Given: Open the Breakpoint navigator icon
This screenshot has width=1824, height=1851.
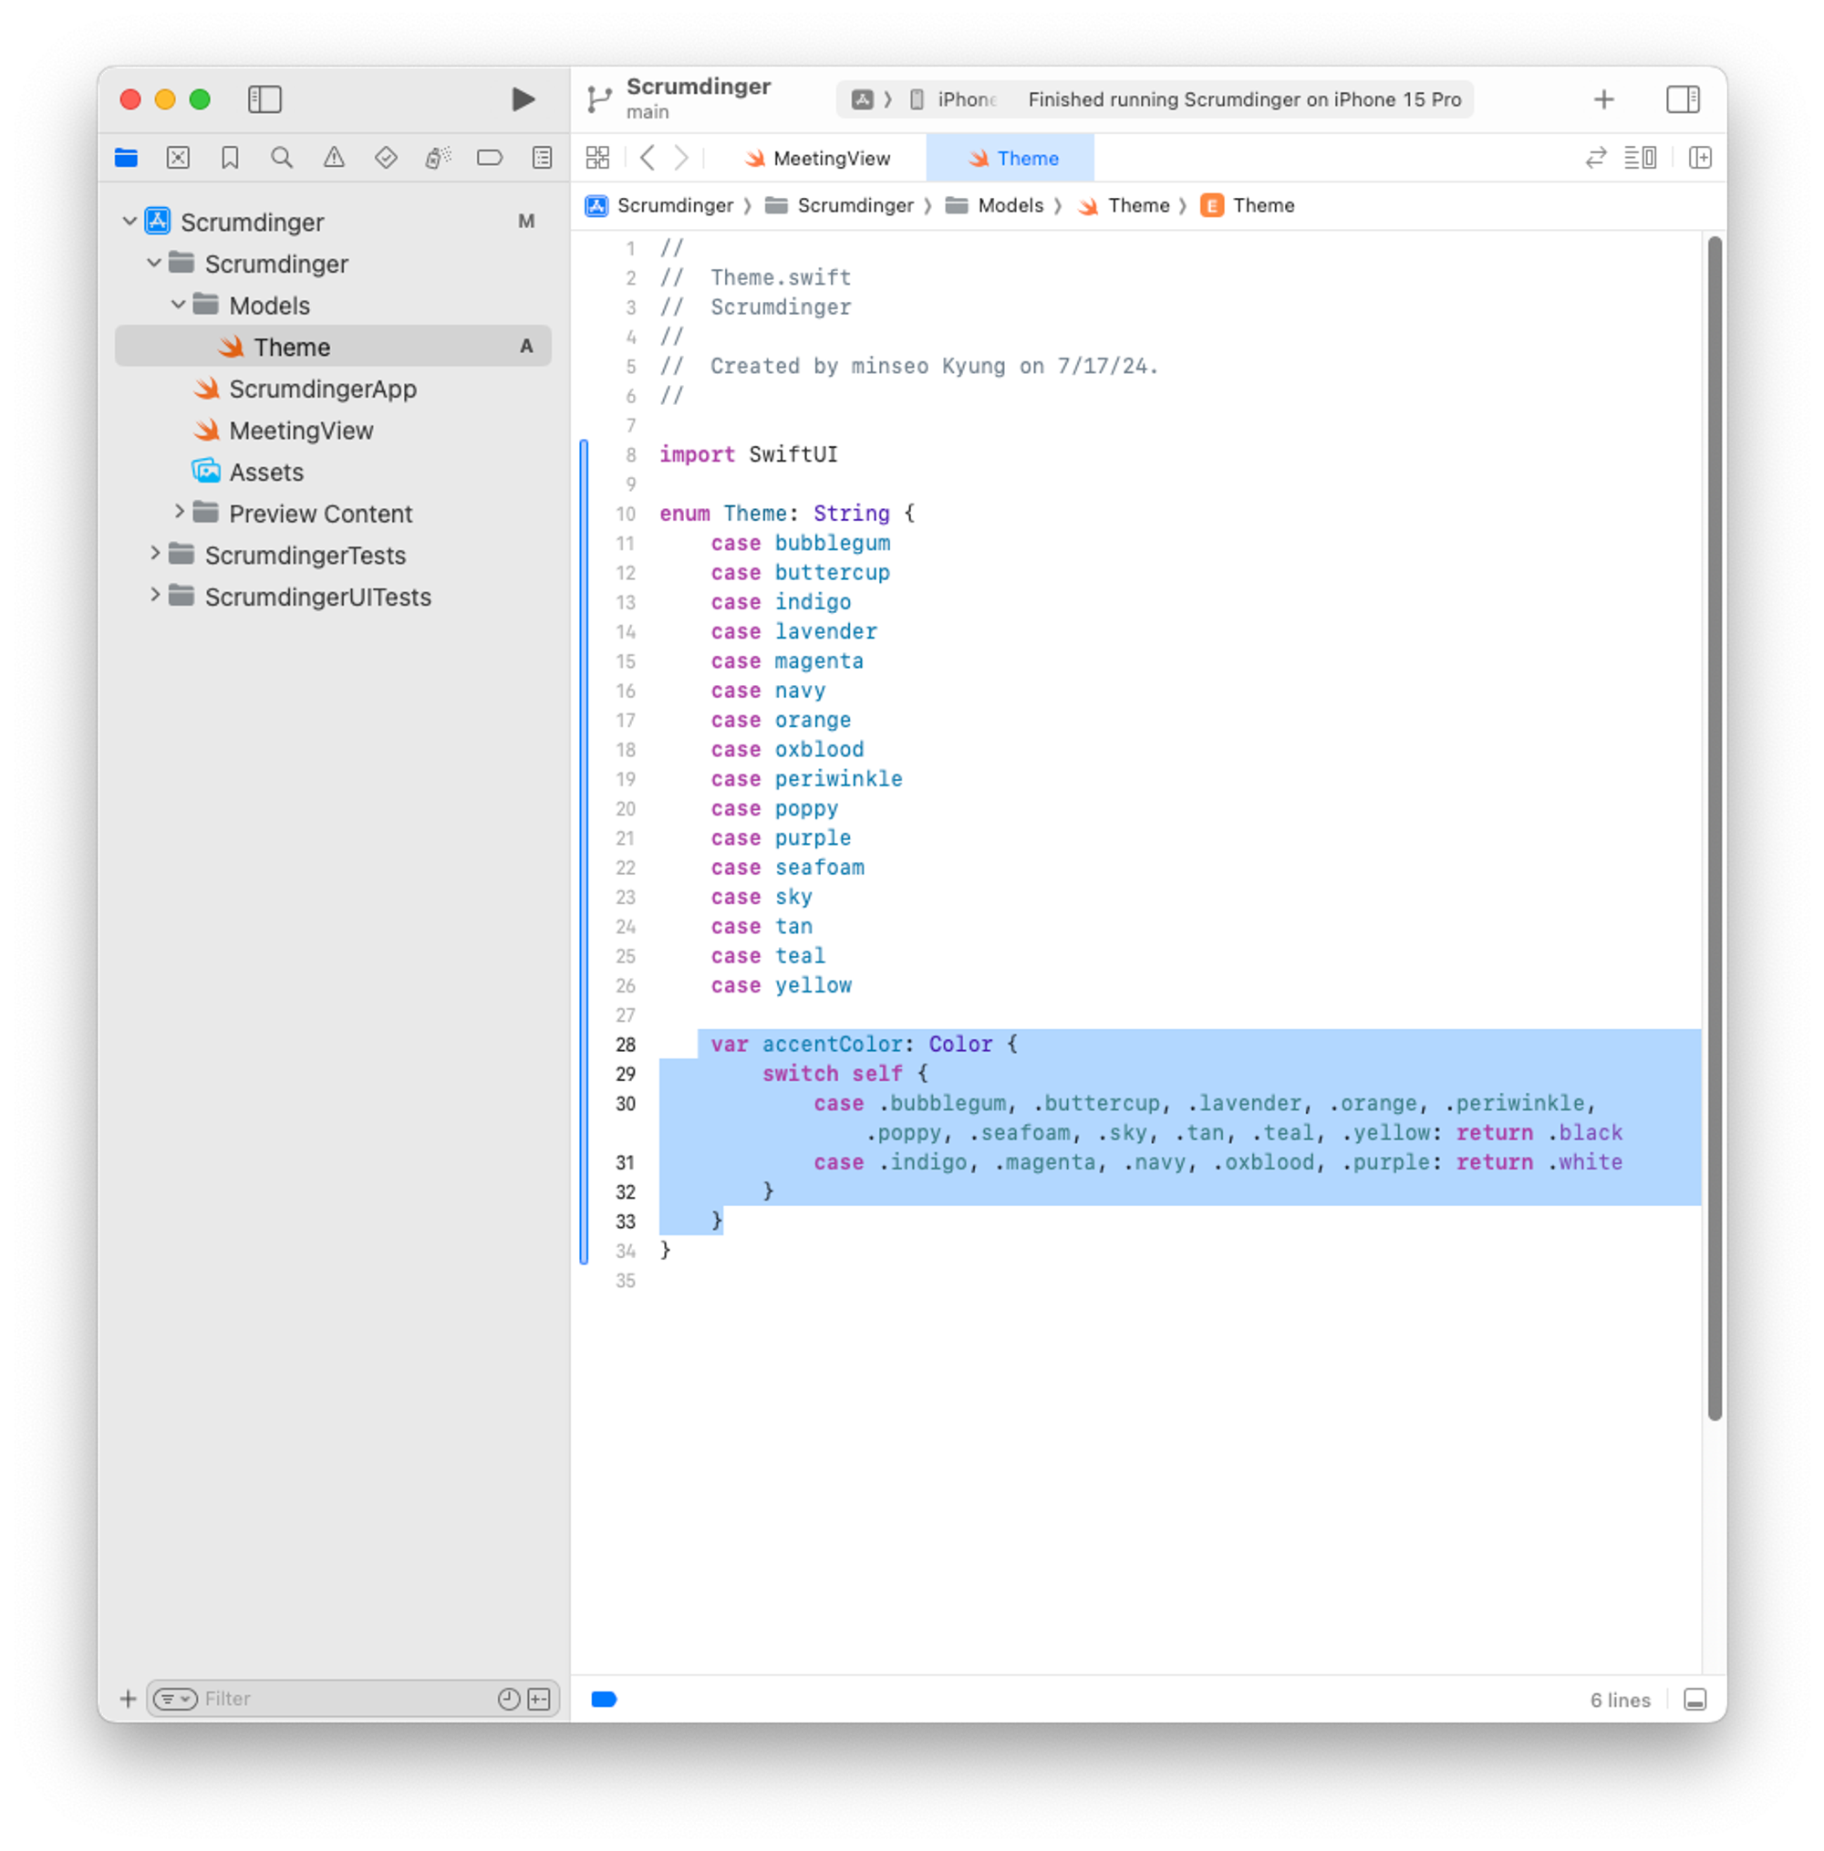Looking at the screenshot, I should coord(490,158).
